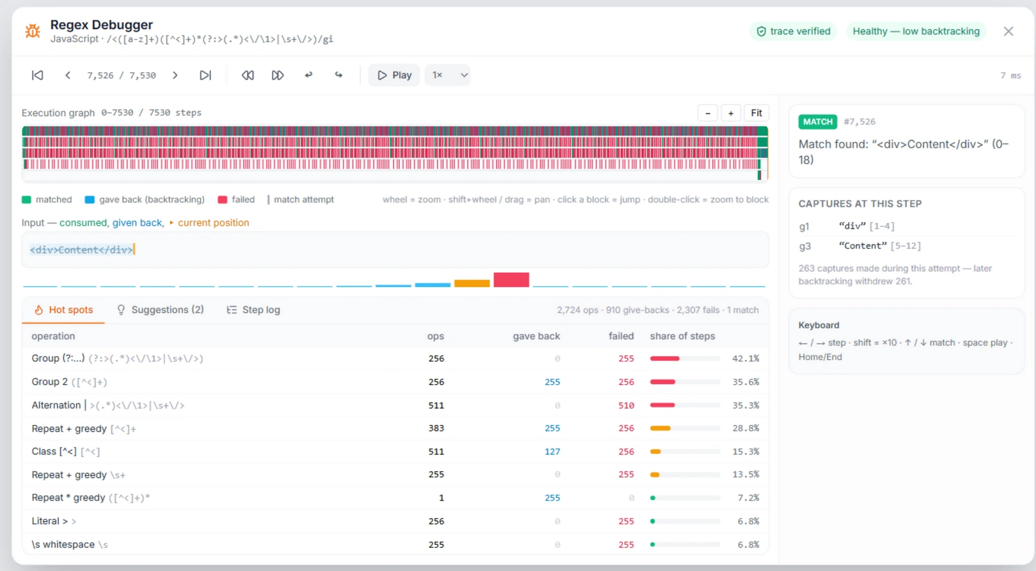Viewport: 1036px width, 571px height.
Task: Click the 'ops' column header
Action: (436, 336)
